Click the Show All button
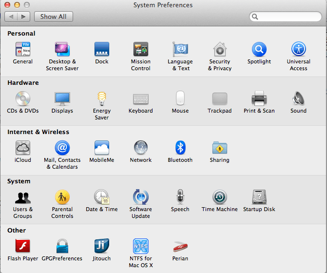The image size is (327, 273). [x=54, y=17]
